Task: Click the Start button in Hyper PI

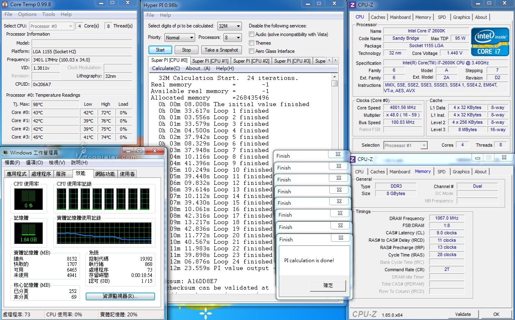Action: coord(160,50)
